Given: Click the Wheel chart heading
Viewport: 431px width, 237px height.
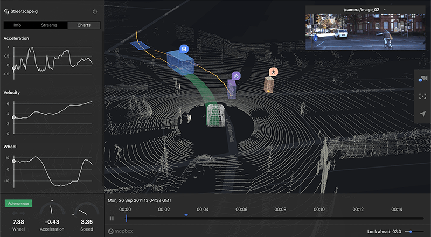Looking at the screenshot, I should click(10, 147).
